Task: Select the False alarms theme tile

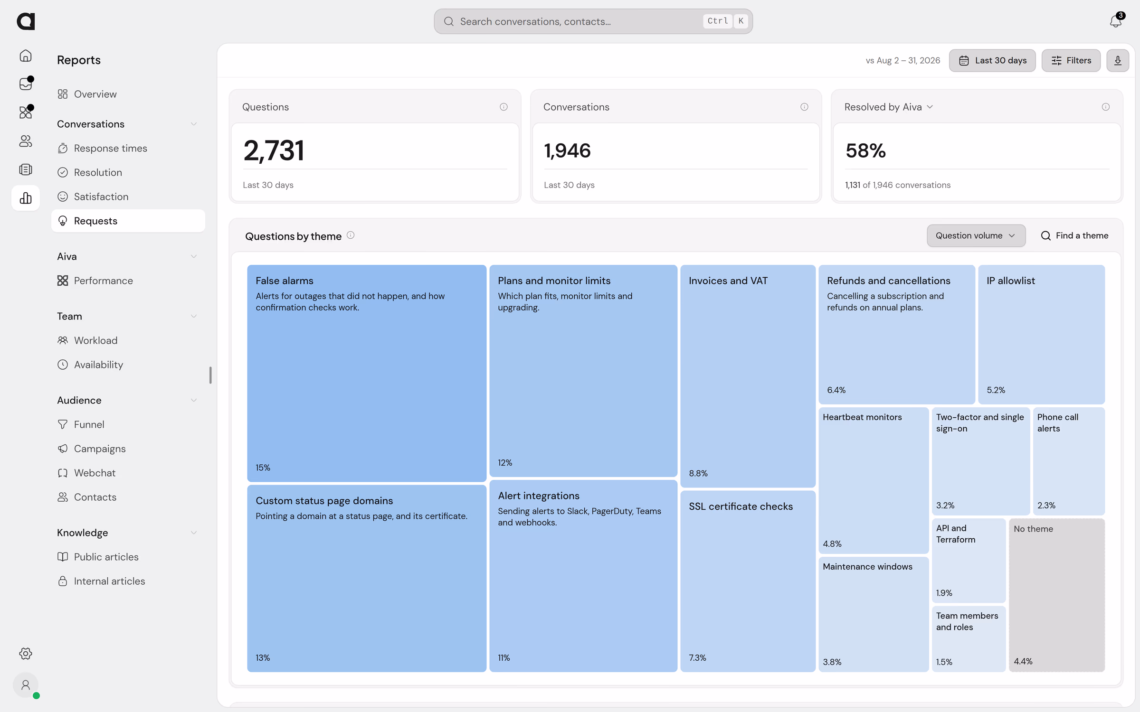Action: point(367,373)
